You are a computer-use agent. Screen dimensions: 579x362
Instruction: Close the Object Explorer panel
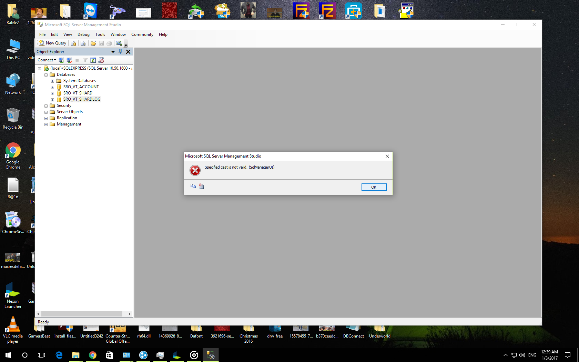[128, 52]
